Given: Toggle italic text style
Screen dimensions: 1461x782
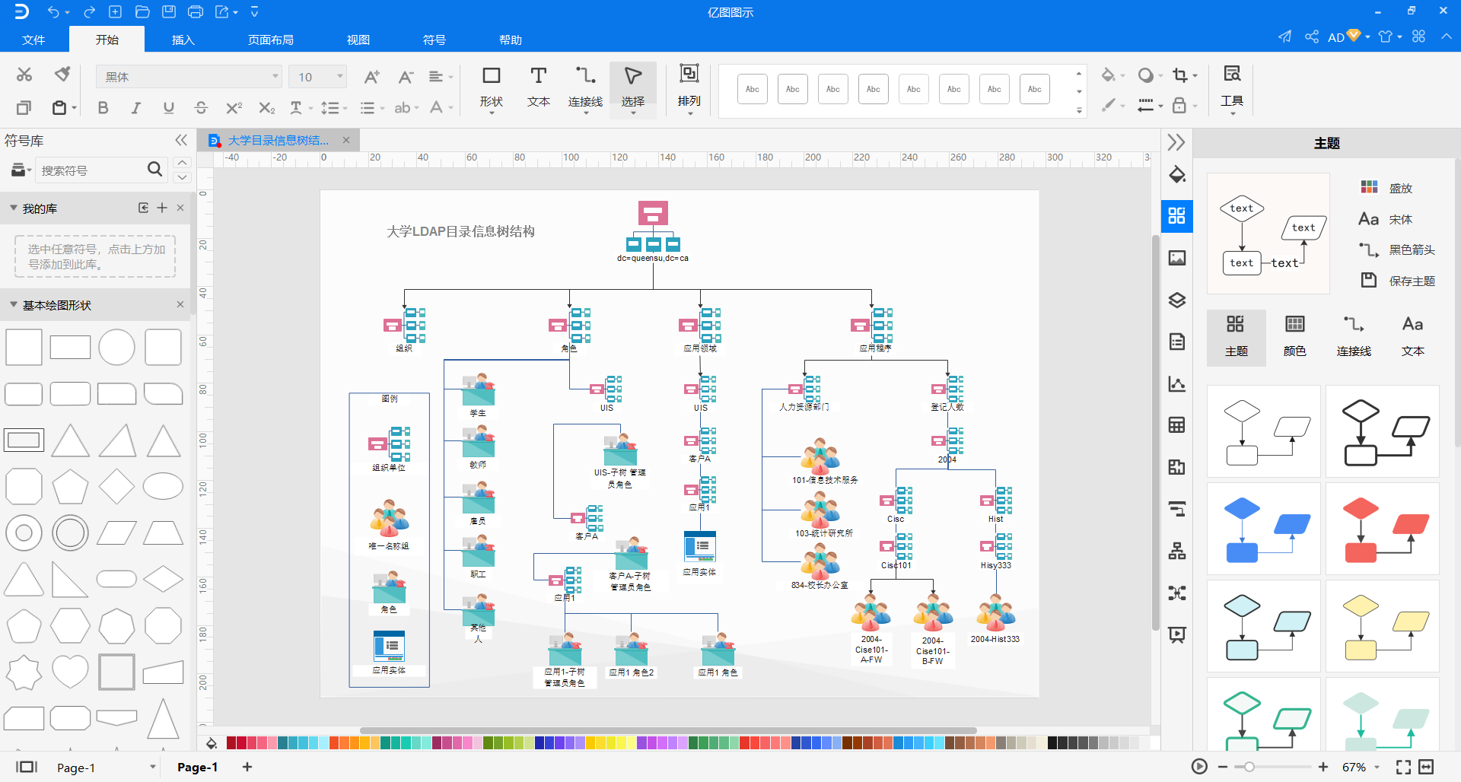Looking at the screenshot, I should point(135,108).
